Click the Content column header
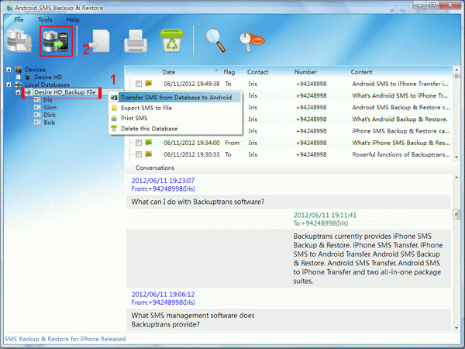This screenshot has width=465, height=349. [361, 72]
